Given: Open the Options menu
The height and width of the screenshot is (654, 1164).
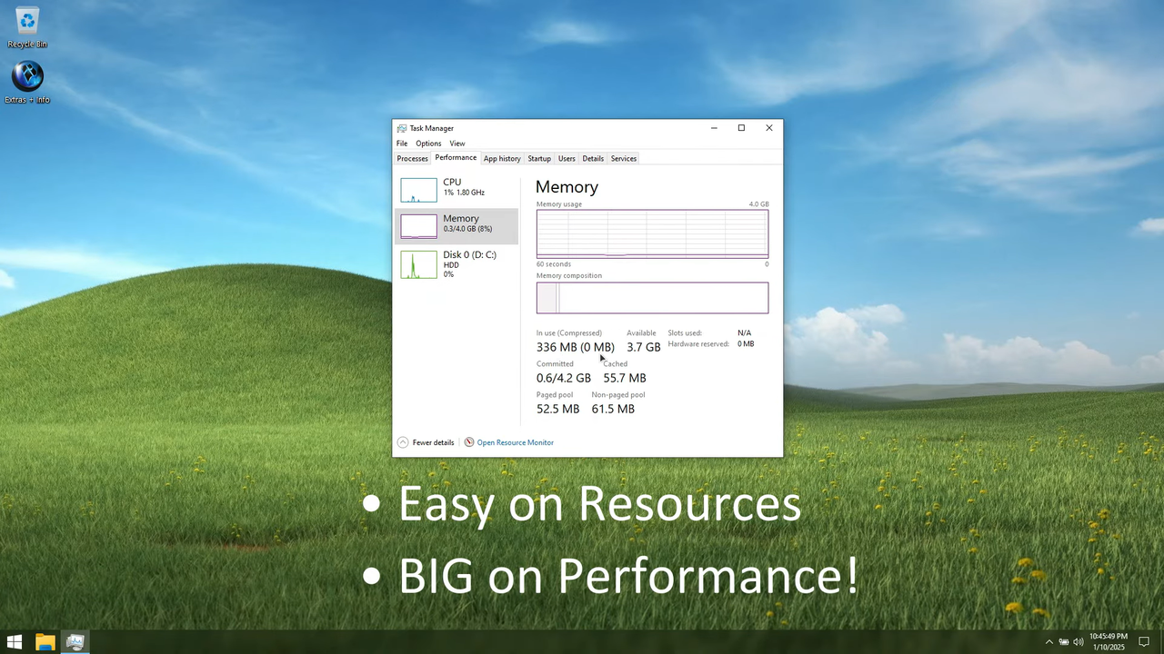Looking at the screenshot, I should [x=428, y=144].
